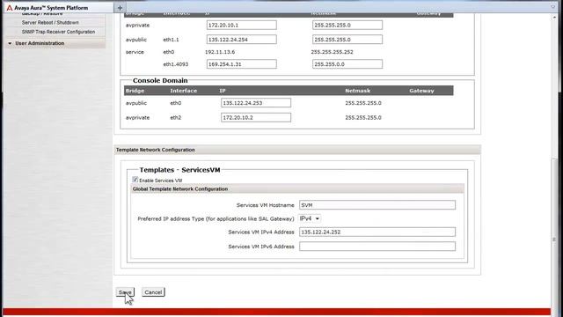Click the Save button
Screen dimensions: 563x317
[125, 292]
